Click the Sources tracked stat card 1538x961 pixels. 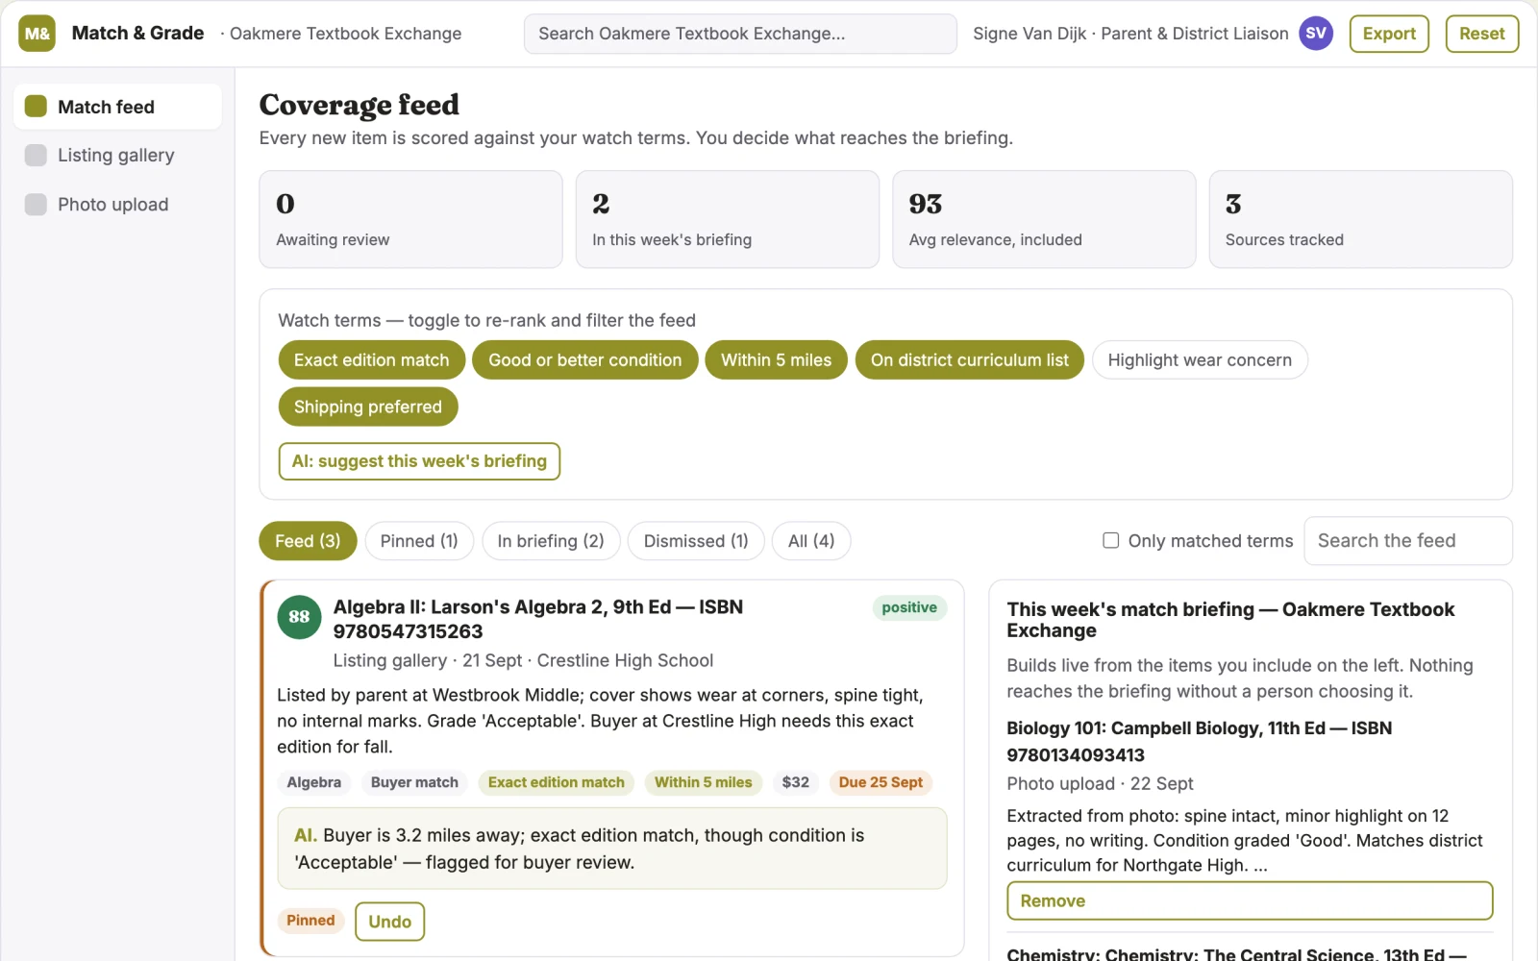click(x=1360, y=219)
